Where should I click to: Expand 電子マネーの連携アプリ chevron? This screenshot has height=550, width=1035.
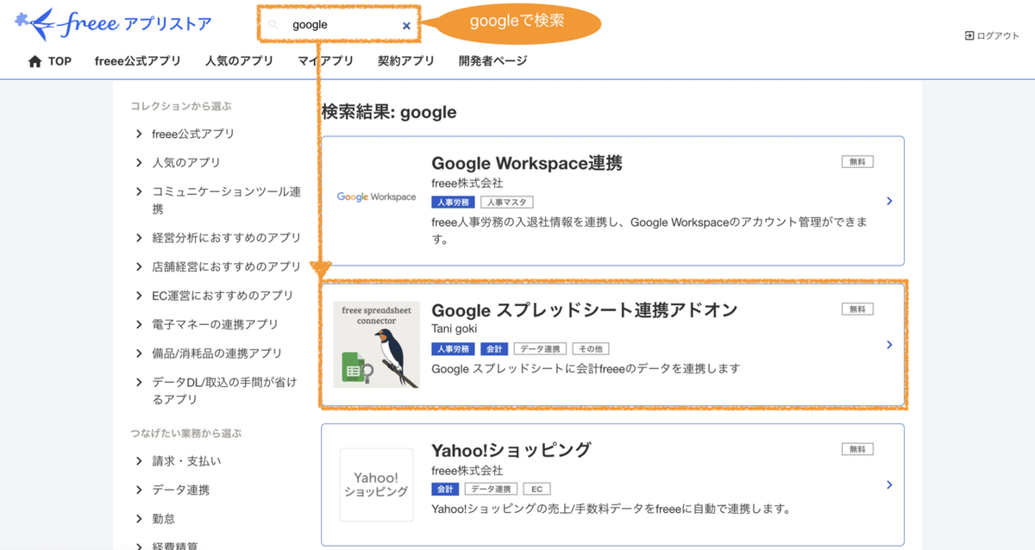coord(139,324)
